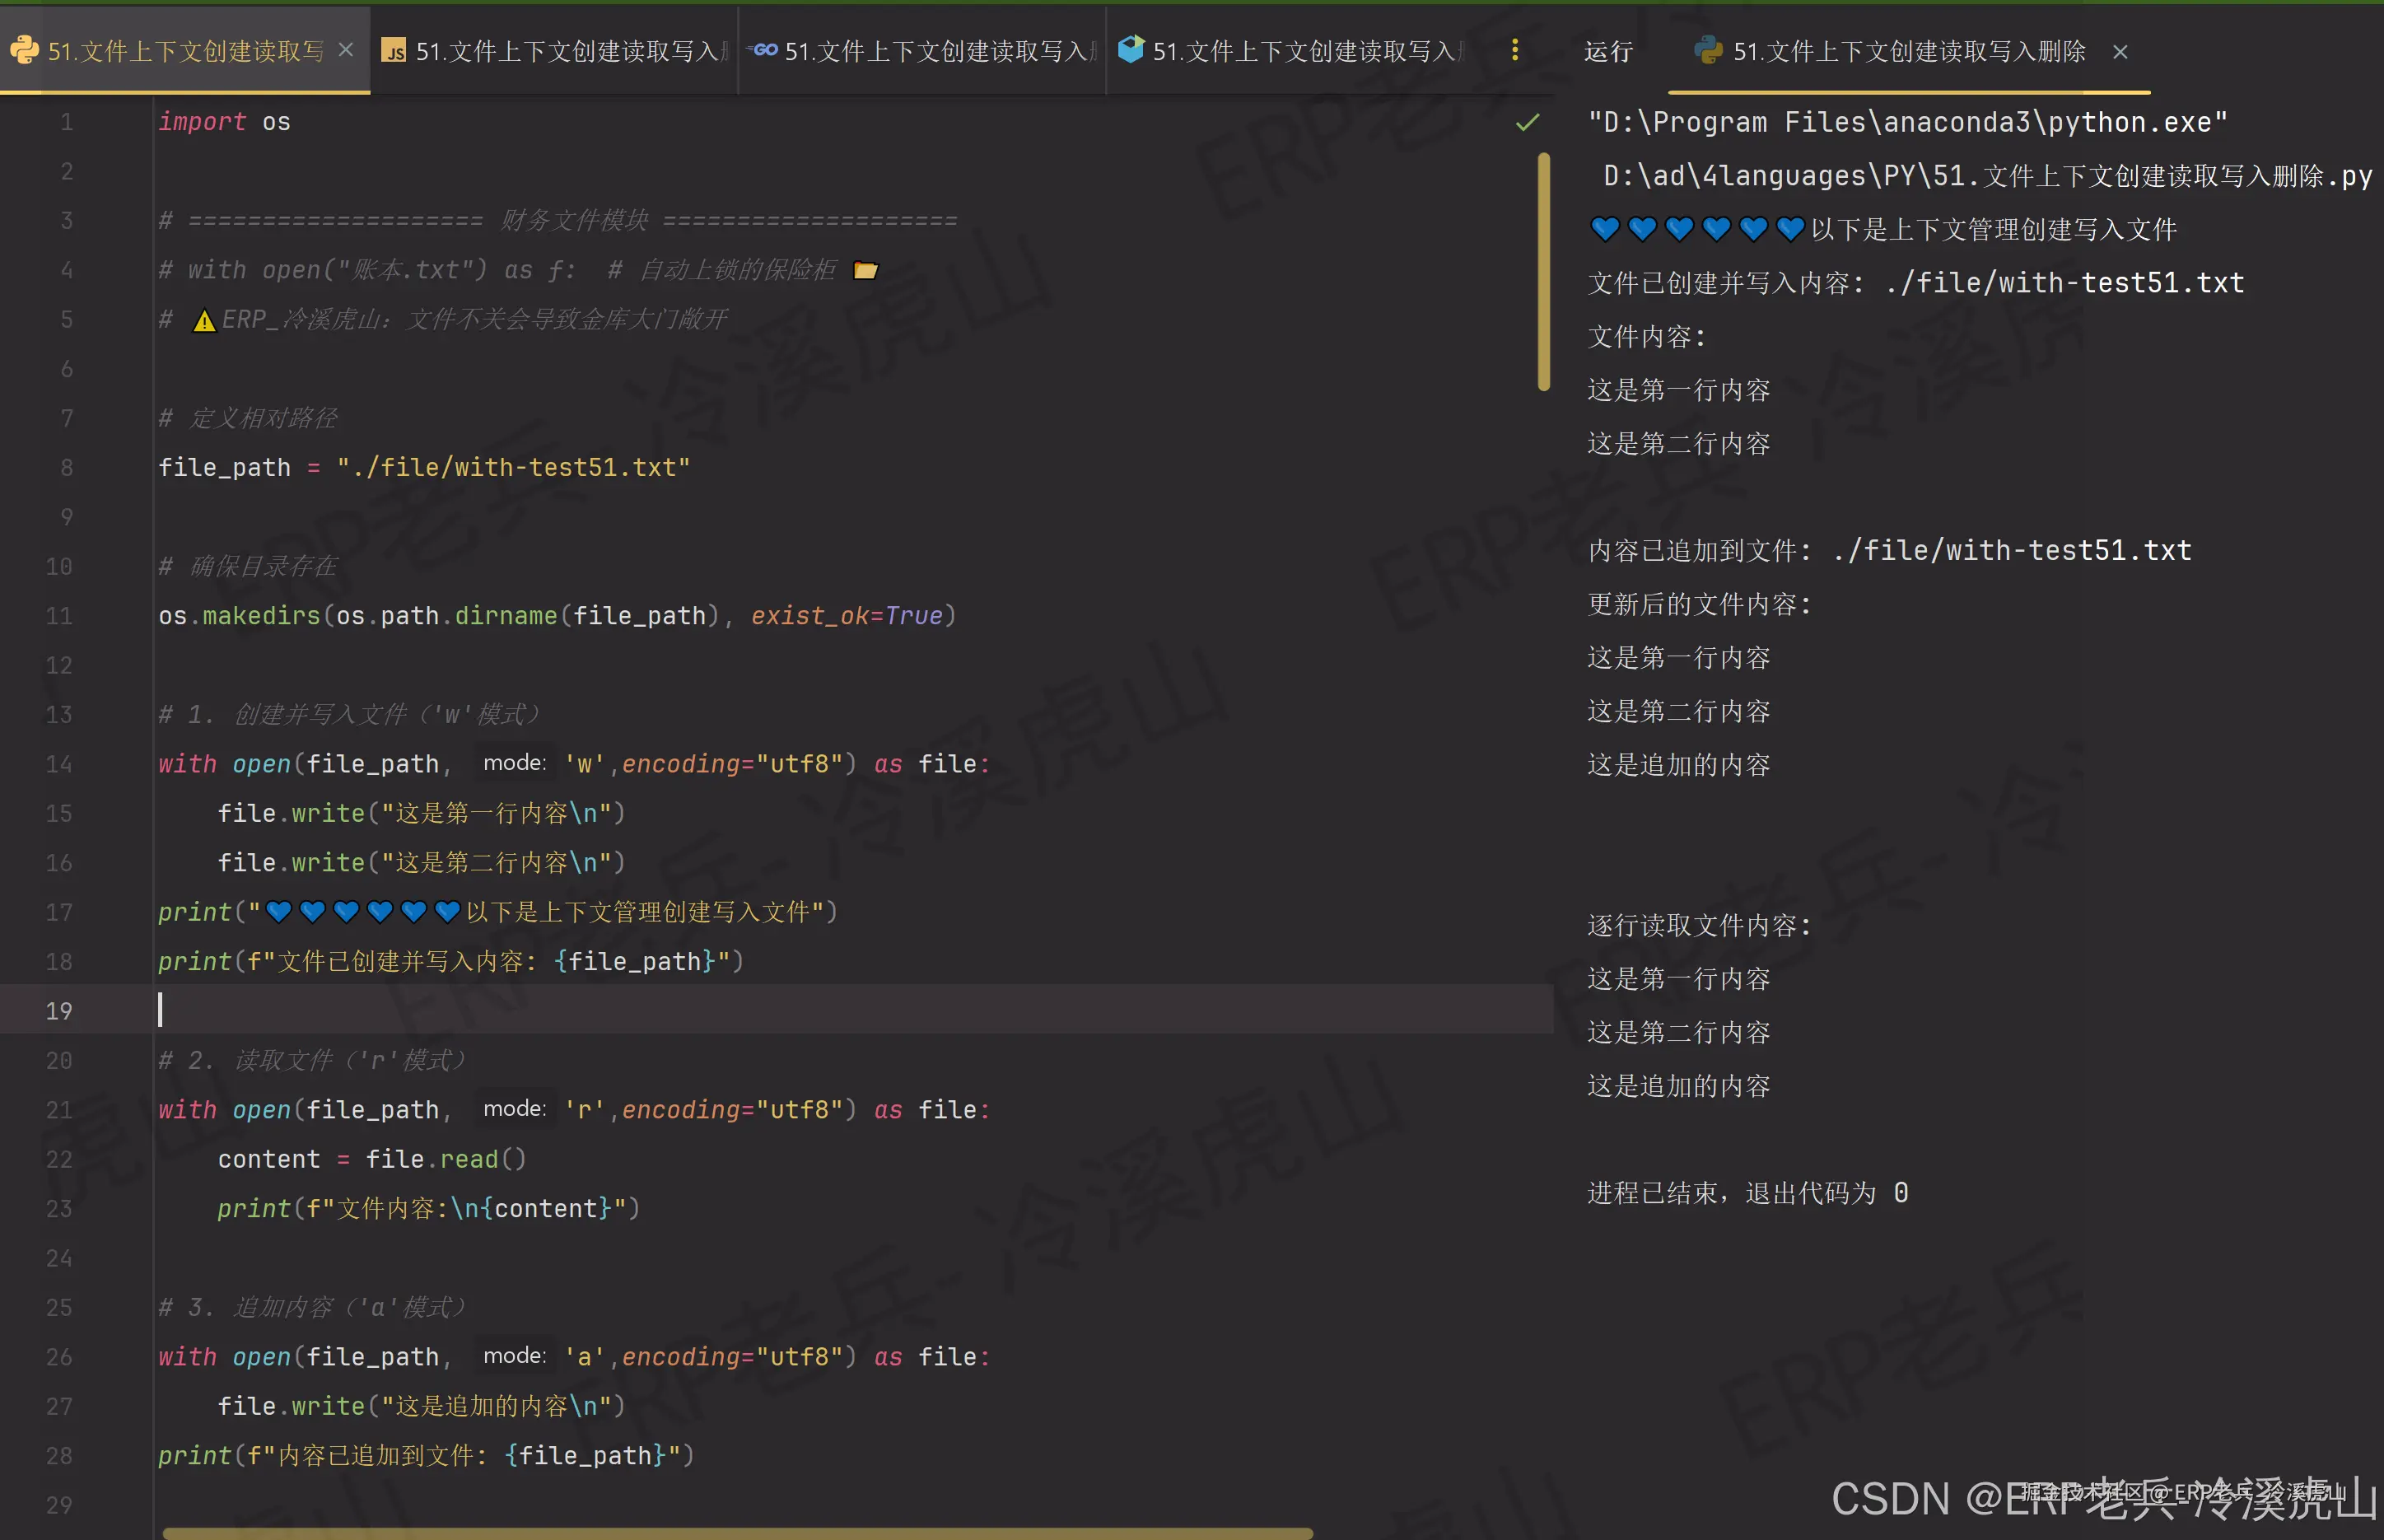2384x1540 pixels.
Task: Open the fourth editor tab with cube icon
Action: coord(1290,51)
